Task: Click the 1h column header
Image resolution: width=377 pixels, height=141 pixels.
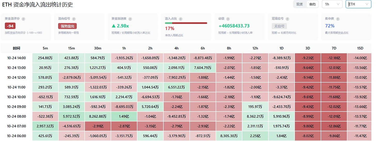Action: [124, 48]
